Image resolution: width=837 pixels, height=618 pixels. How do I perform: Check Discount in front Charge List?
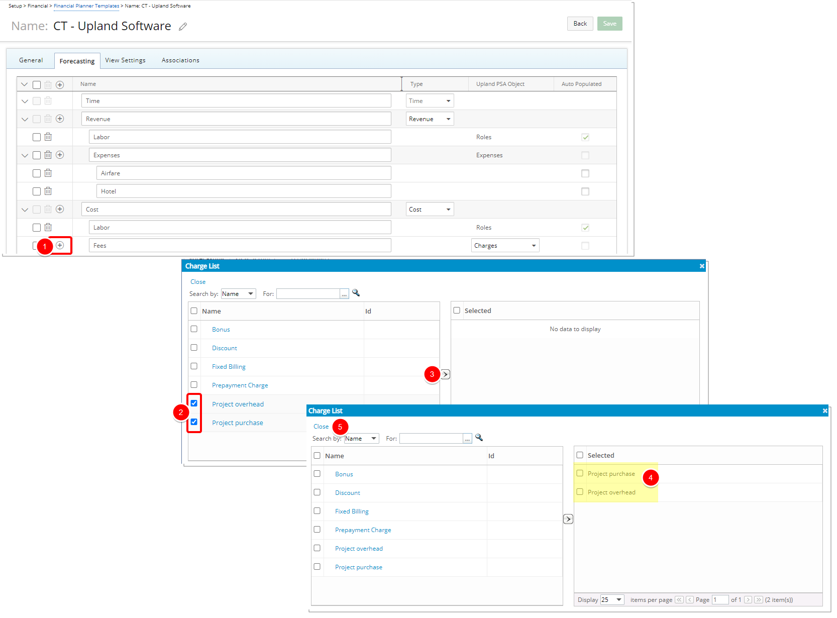[x=317, y=492]
